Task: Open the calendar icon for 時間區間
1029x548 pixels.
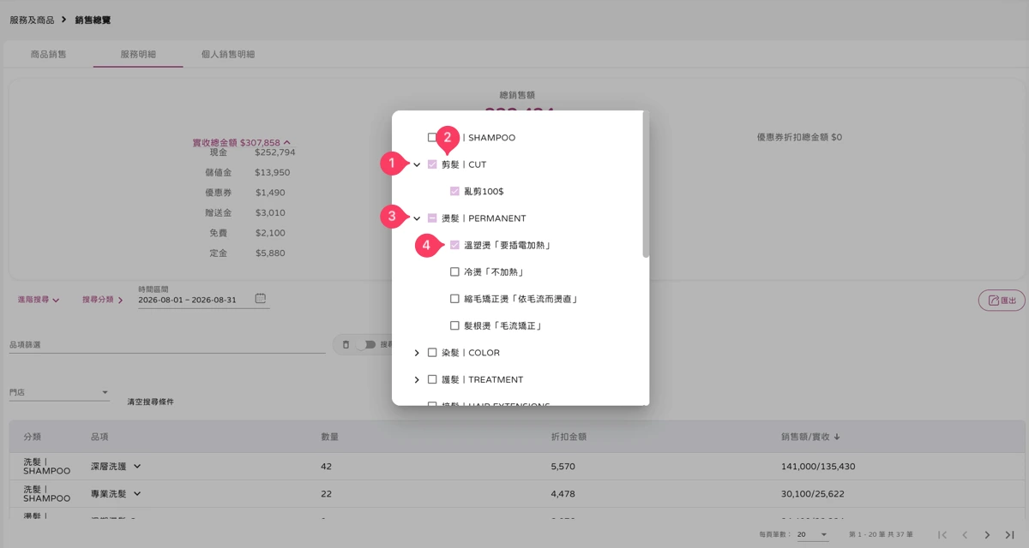Action: 261,299
